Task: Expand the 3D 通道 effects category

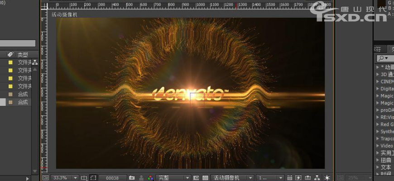Action: point(377,74)
